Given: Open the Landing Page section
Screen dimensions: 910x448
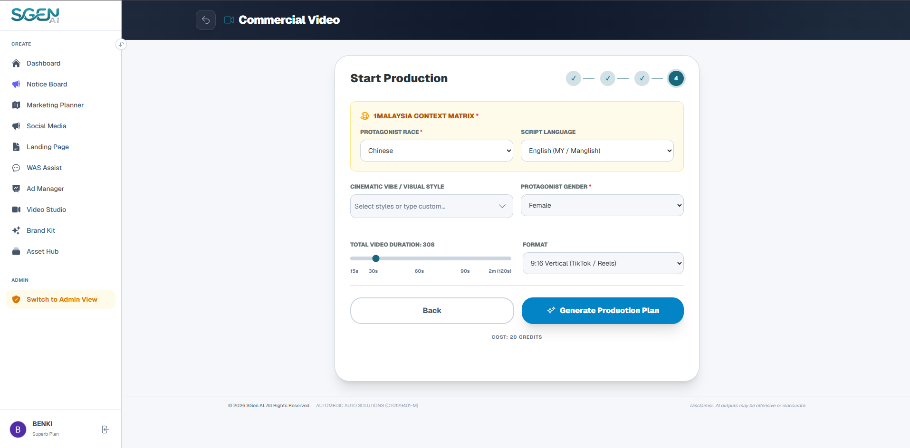Looking at the screenshot, I should coord(60,147).
